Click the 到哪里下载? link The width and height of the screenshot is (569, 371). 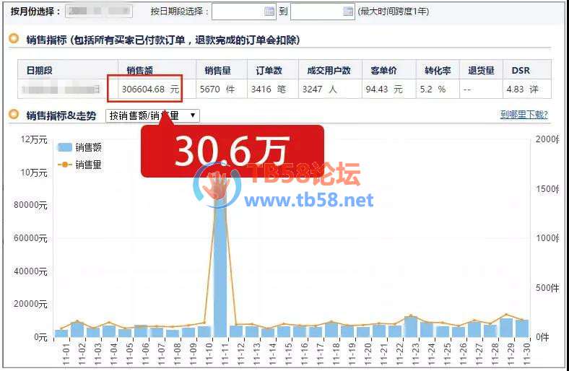point(524,115)
